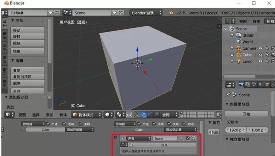Click the Camera object icon in the outliner
Viewport: 275px width, 156px height.
coord(239,48)
